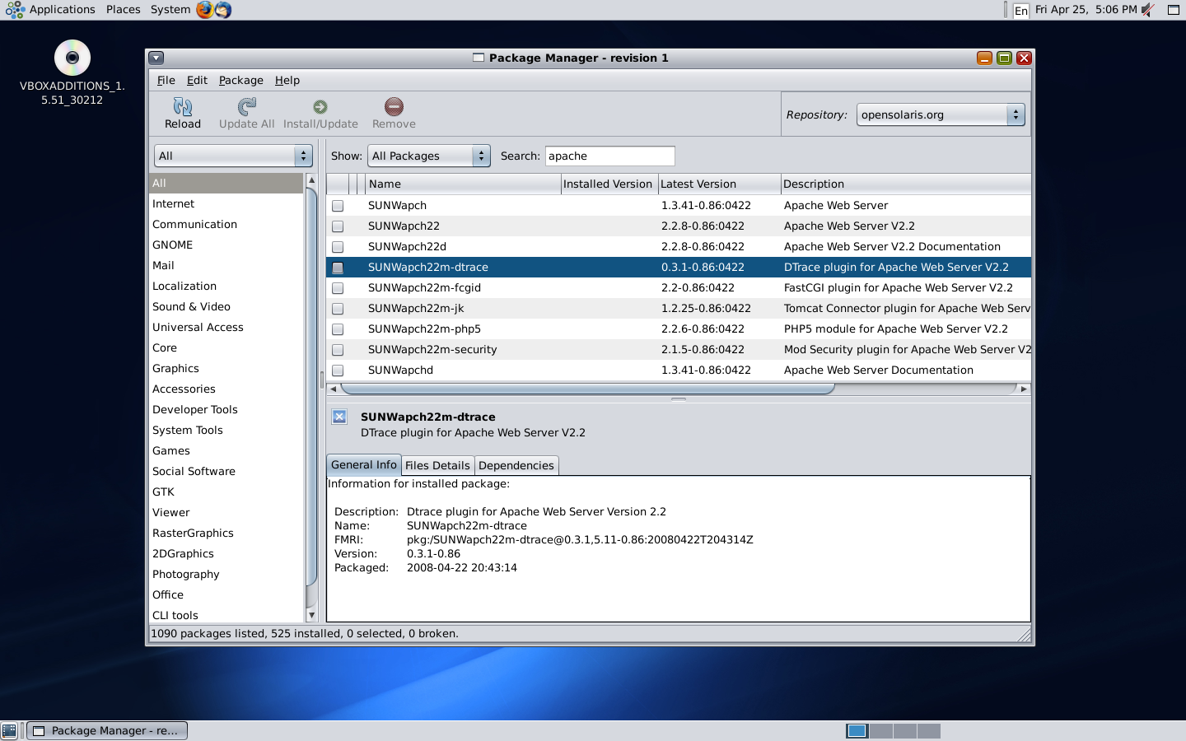Click the clock showing Fri Apr 25

tap(1086, 10)
